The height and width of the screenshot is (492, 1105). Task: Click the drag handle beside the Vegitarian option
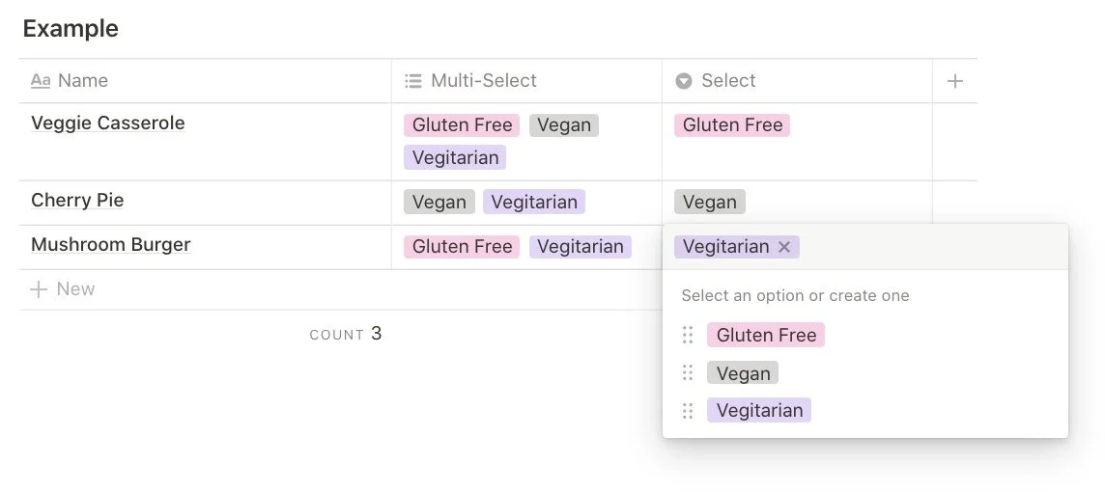(688, 410)
